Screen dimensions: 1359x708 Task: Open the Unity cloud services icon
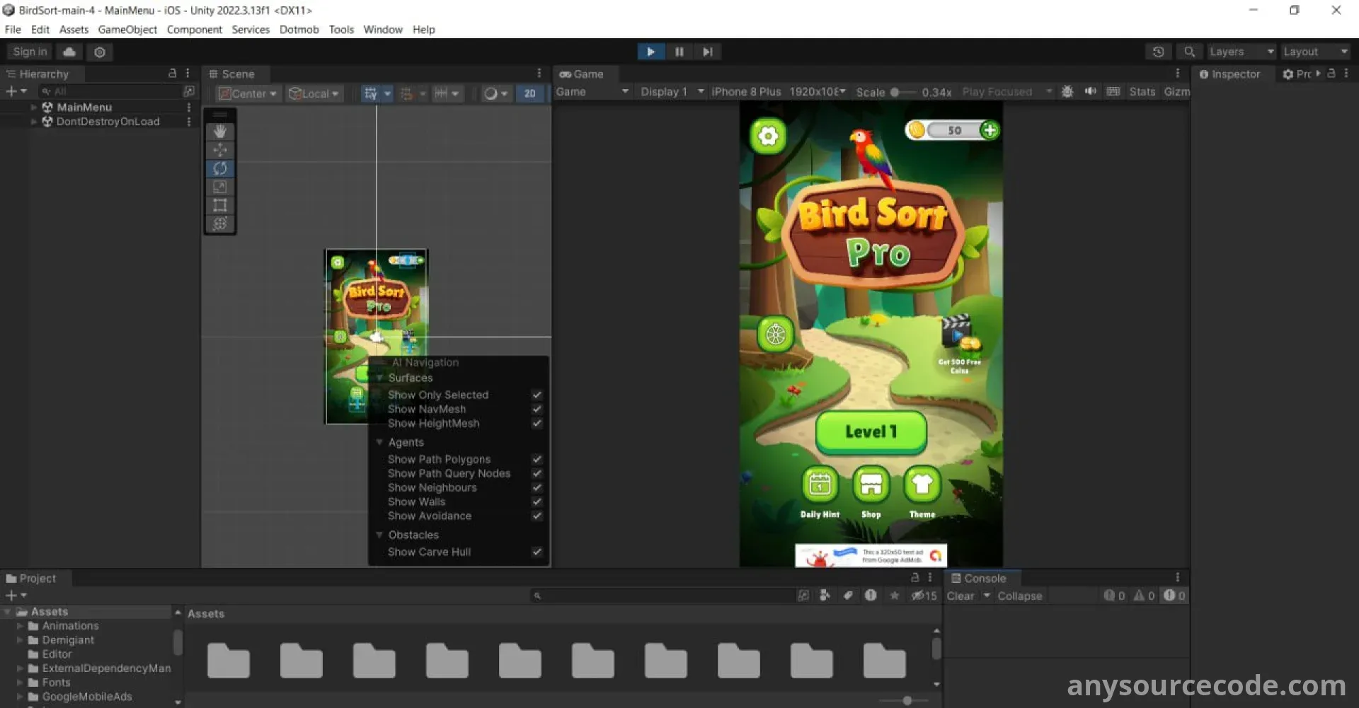click(69, 52)
